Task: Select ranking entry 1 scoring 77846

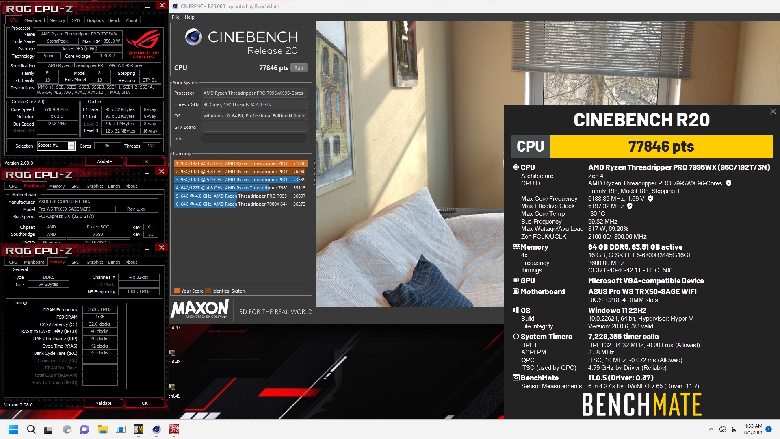Action: pyautogui.click(x=240, y=163)
